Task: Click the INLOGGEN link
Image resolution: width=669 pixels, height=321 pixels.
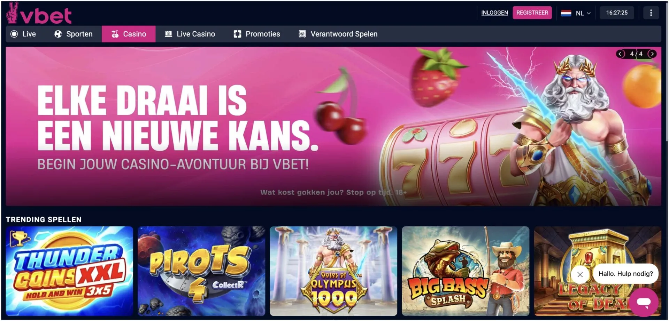Action: pos(494,13)
